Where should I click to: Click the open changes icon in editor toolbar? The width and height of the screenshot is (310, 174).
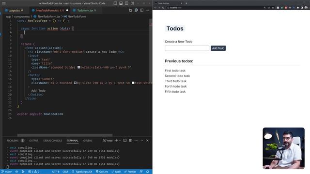[x=130, y=10]
